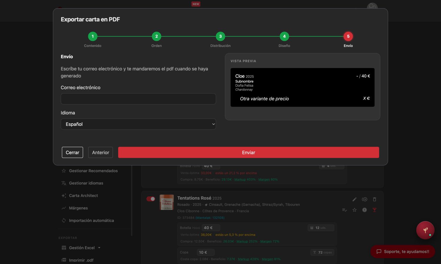Open the floating red sprout assistant button
441x264 pixels.
tap(425, 230)
